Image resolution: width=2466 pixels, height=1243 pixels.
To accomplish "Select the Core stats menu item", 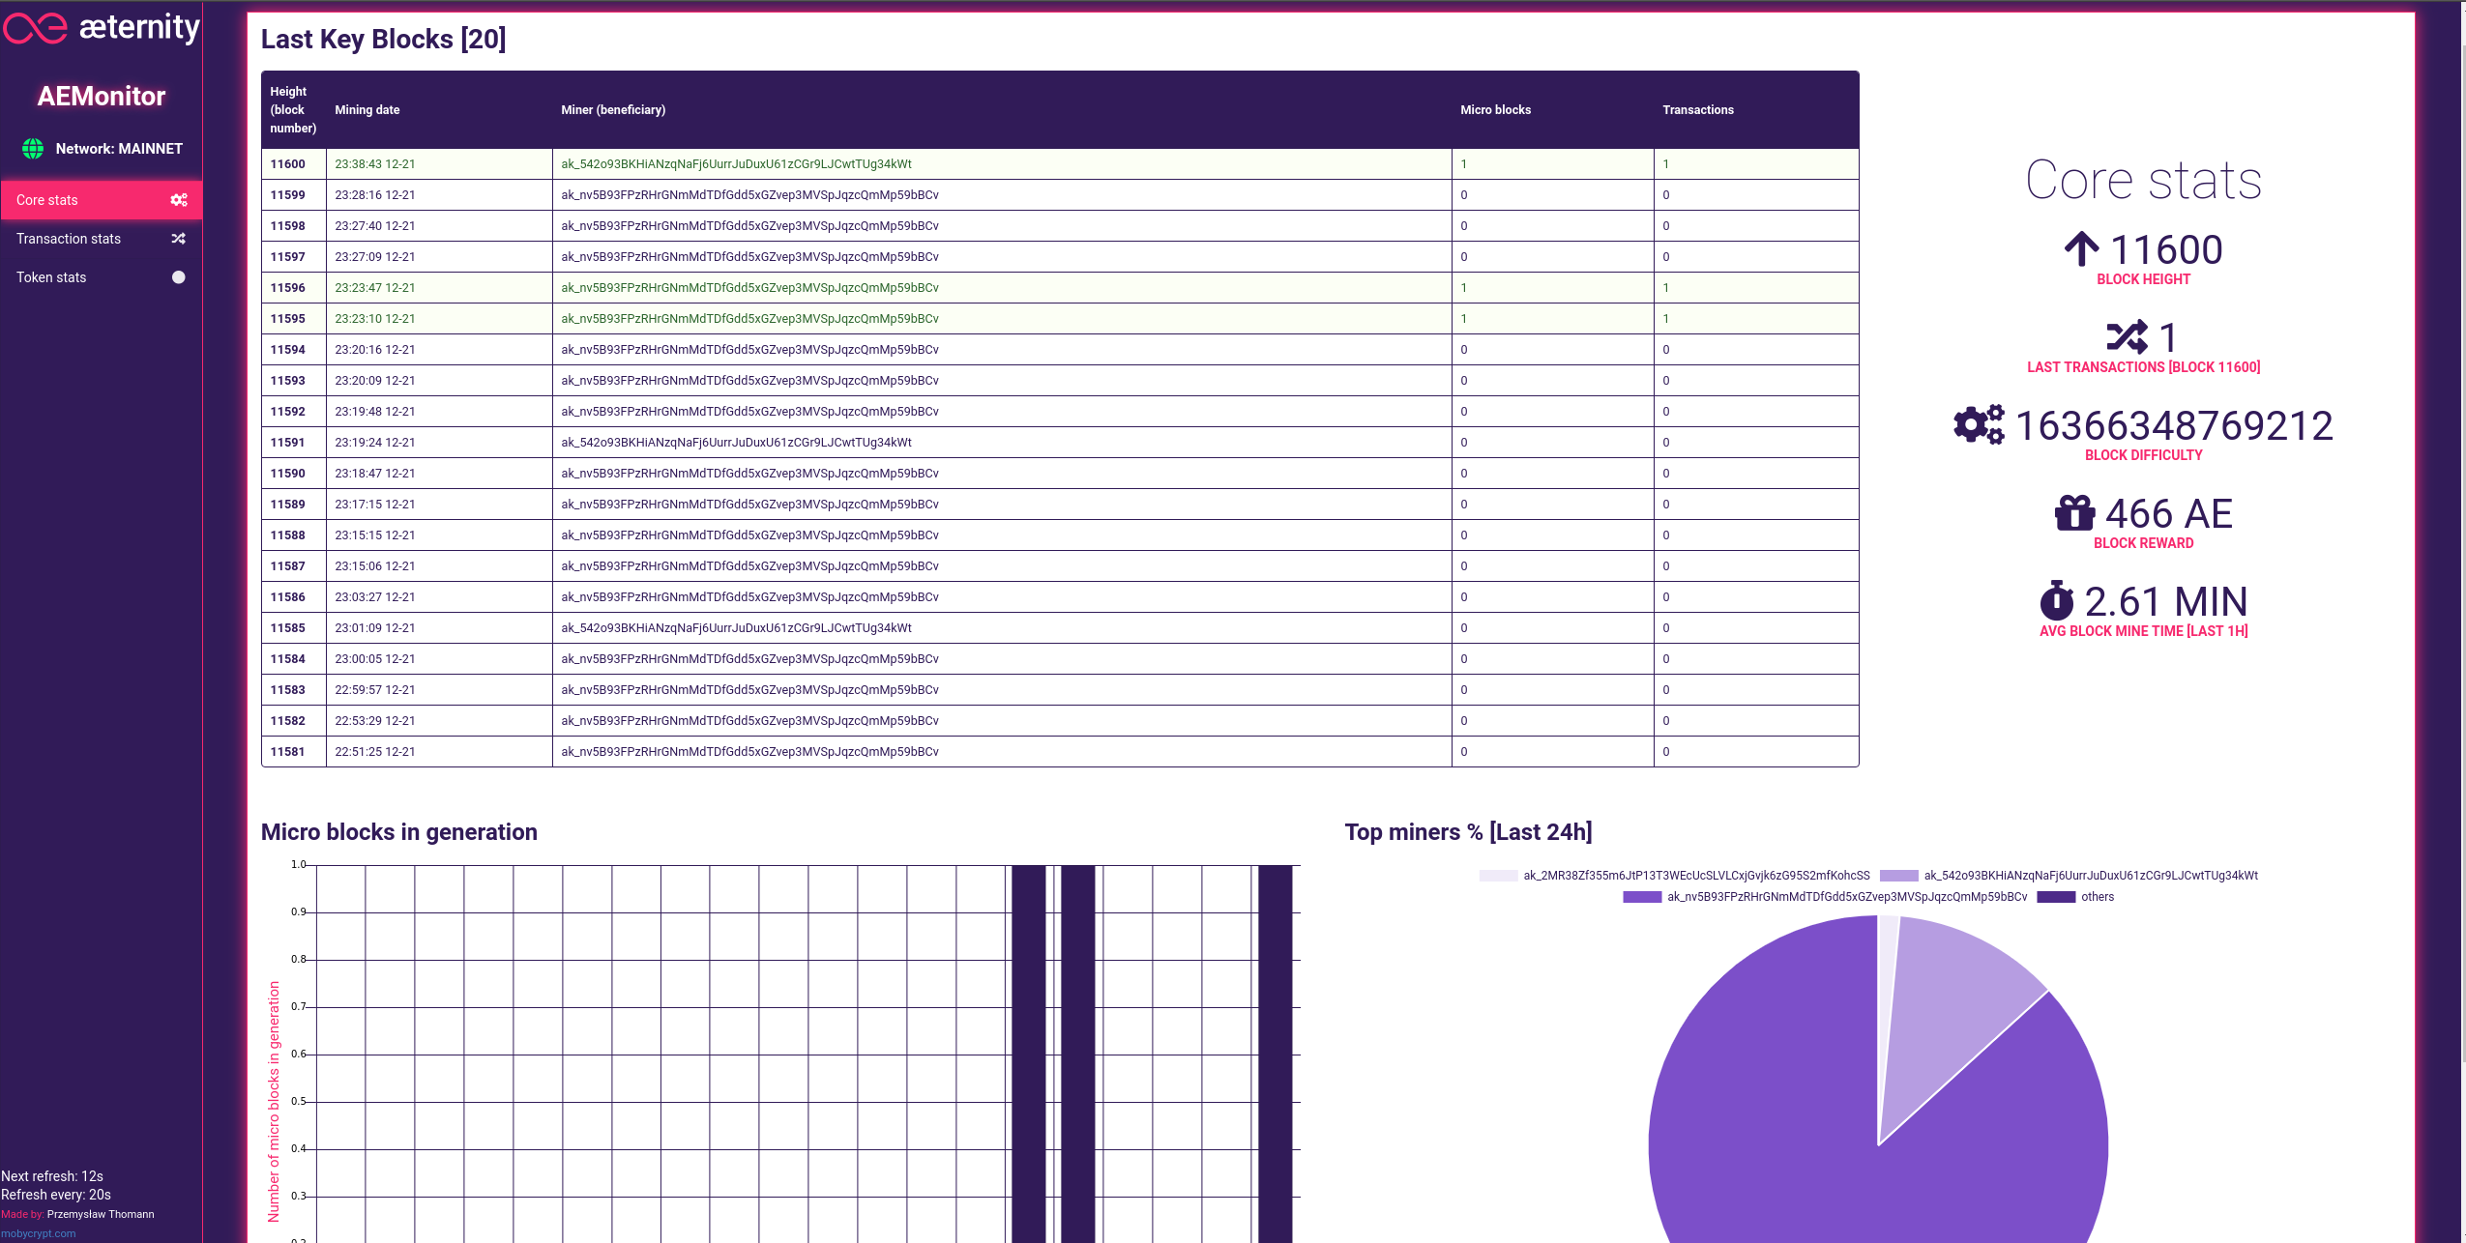I will (47, 200).
